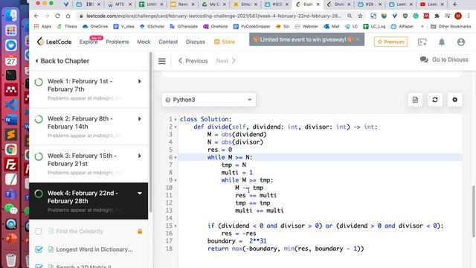Open the Mock menu item

click(144, 42)
